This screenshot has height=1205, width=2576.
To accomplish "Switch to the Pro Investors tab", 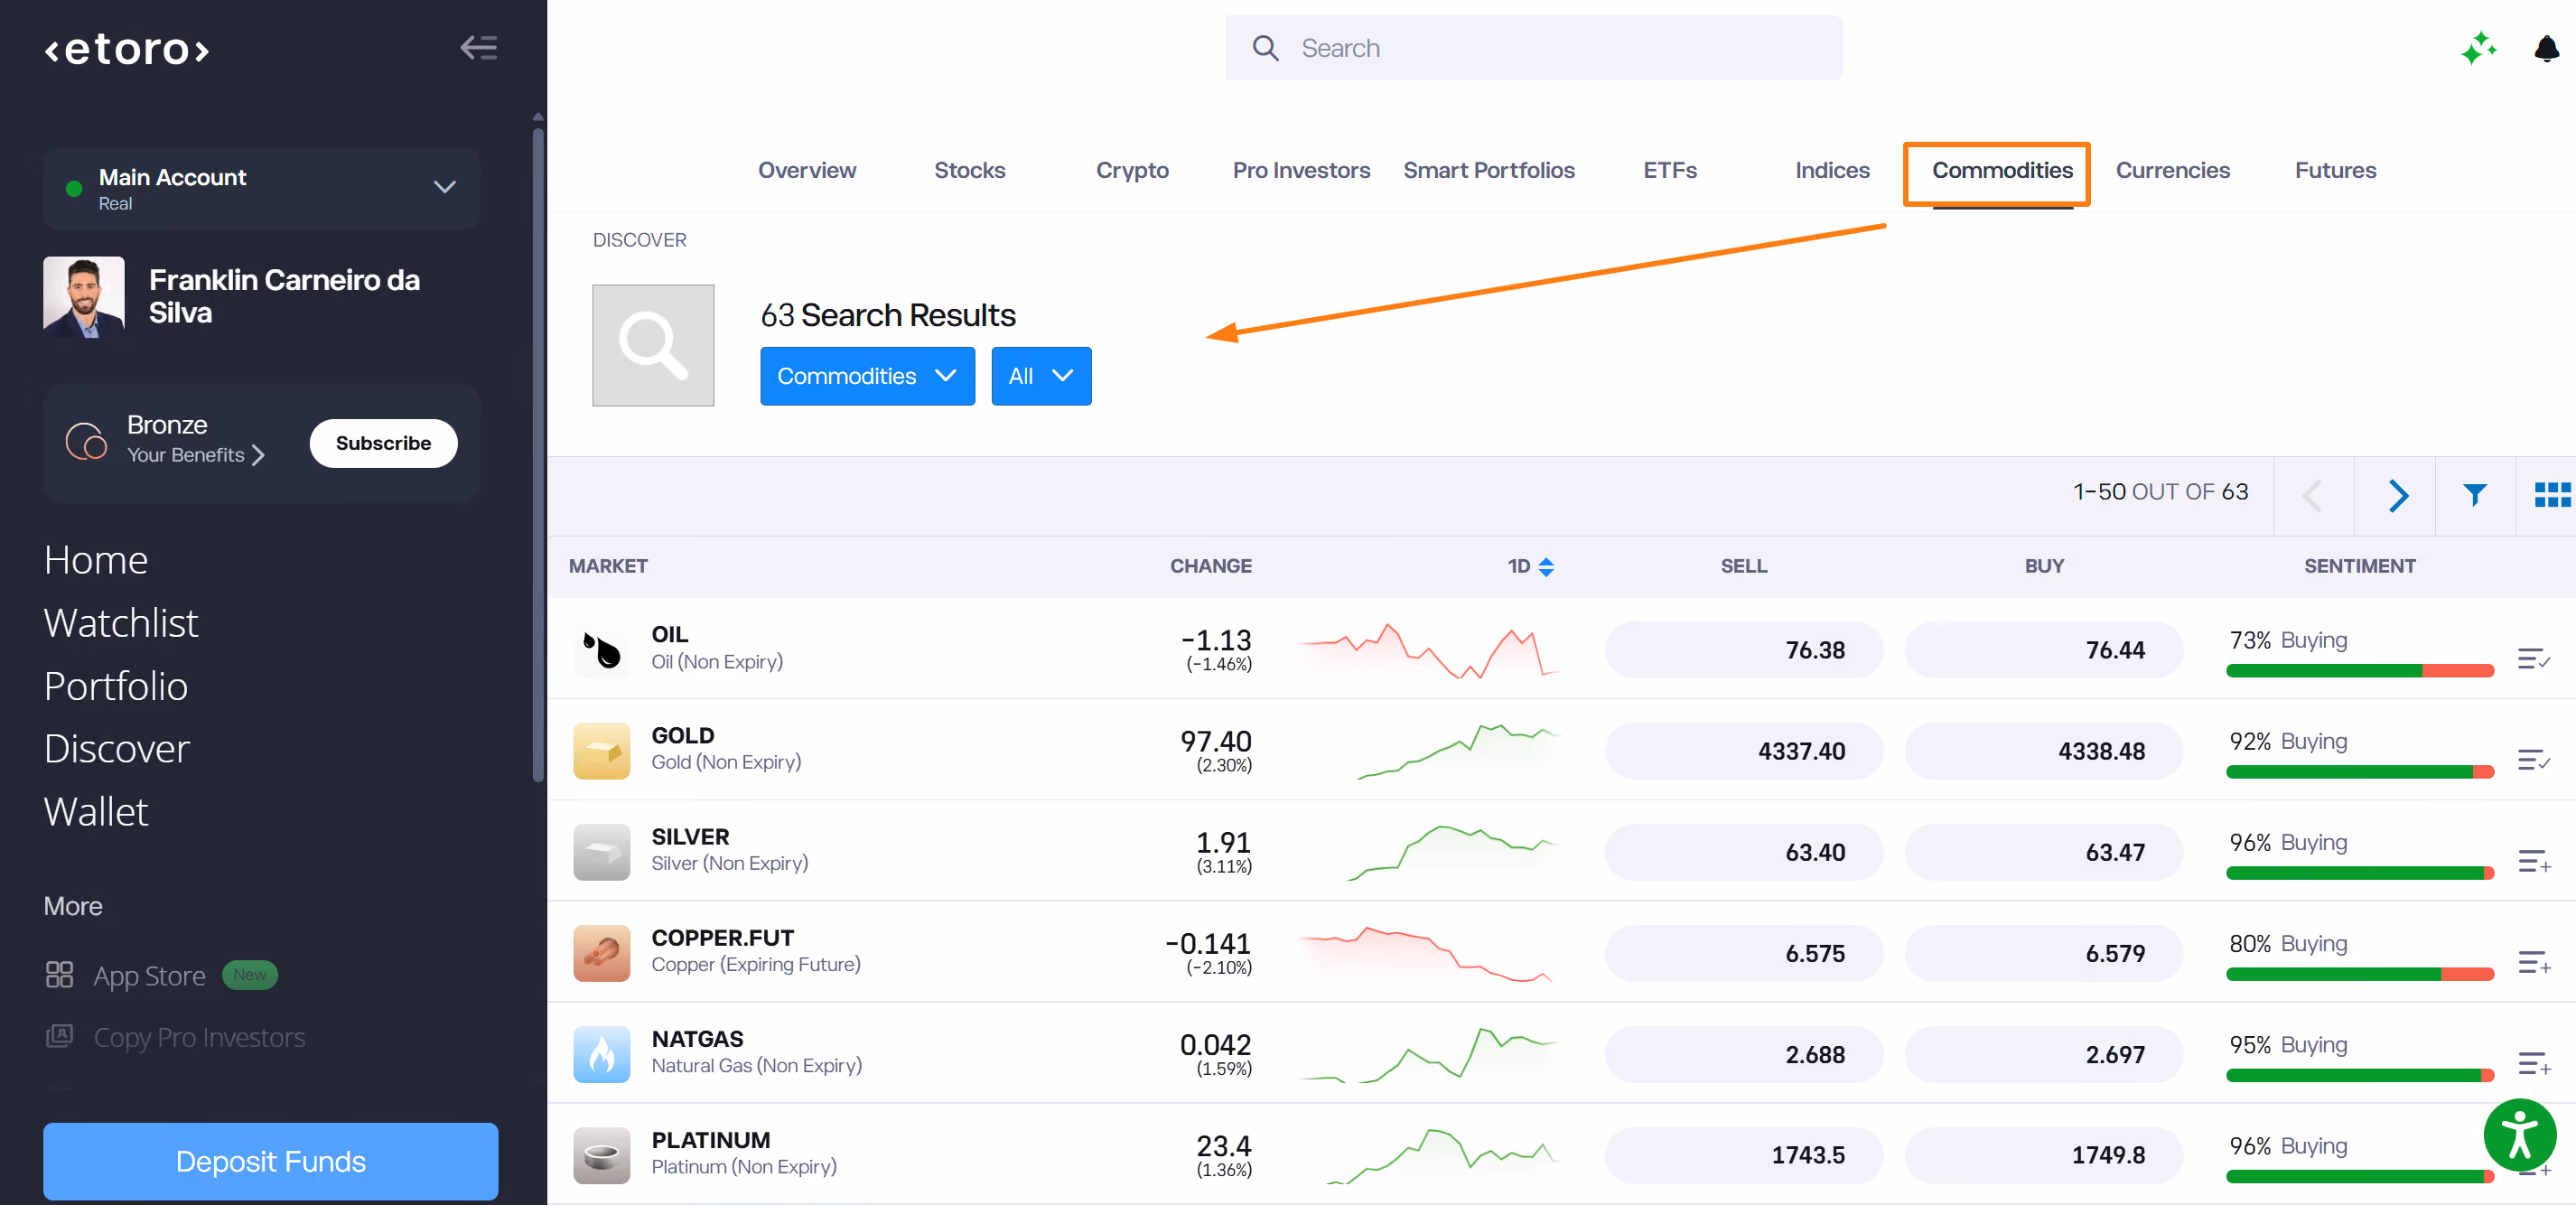I will pyautogui.click(x=1301, y=170).
